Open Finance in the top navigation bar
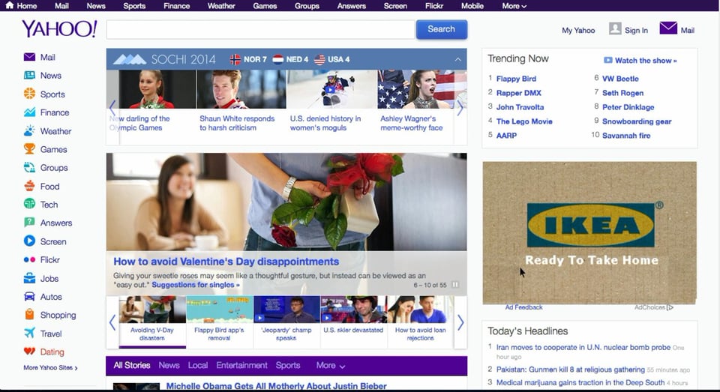Viewport: 720px width, 392px height. click(x=177, y=6)
